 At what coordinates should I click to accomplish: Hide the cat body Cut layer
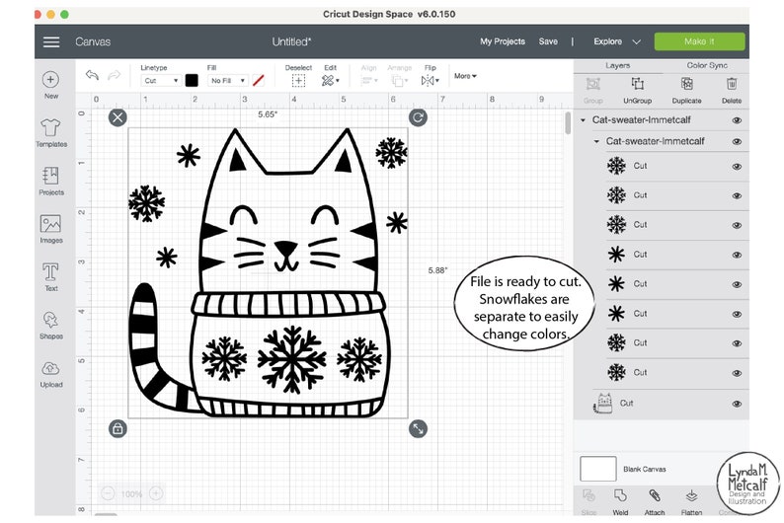pyautogui.click(x=737, y=404)
